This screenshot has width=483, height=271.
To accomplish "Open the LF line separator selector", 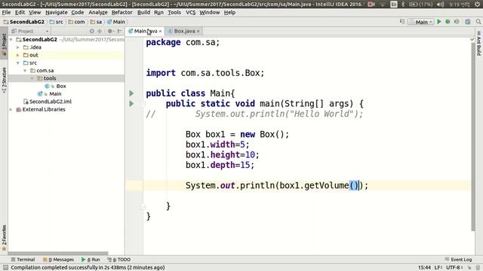I will point(438,268).
